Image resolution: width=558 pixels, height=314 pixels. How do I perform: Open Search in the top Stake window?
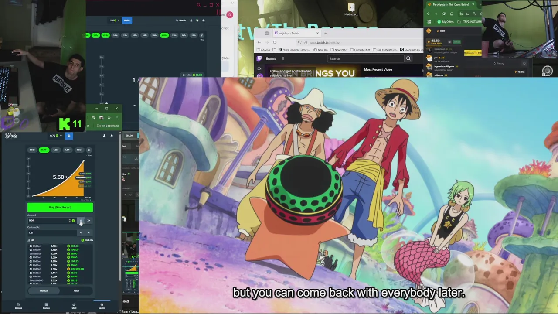pos(181,20)
